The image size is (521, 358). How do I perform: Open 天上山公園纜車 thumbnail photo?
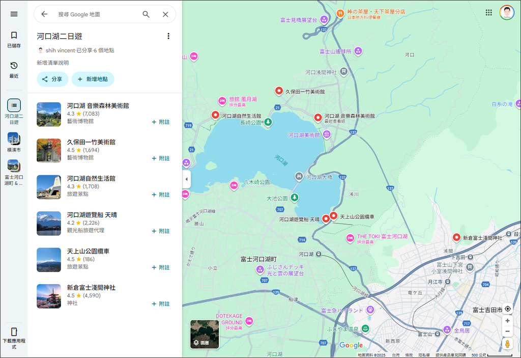[x=49, y=260]
